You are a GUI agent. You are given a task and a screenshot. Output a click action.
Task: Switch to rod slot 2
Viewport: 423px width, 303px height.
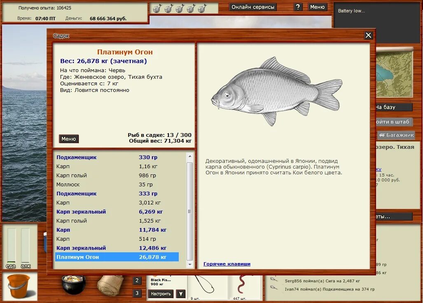pos(137,281)
